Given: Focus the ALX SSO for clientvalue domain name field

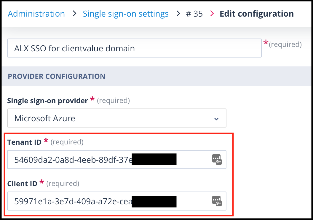Looking at the screenshot, I should point(134,48).
